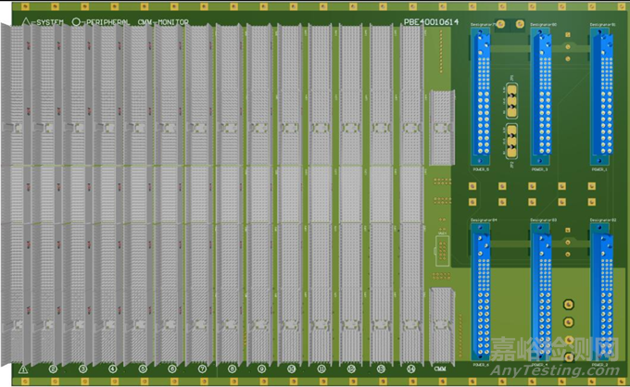Pick the circled slot 7 marker

click(x=202, y=368)
